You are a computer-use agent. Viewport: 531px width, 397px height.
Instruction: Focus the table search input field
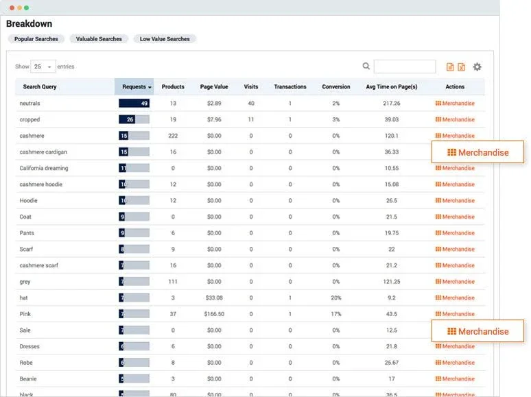[405, 67]
